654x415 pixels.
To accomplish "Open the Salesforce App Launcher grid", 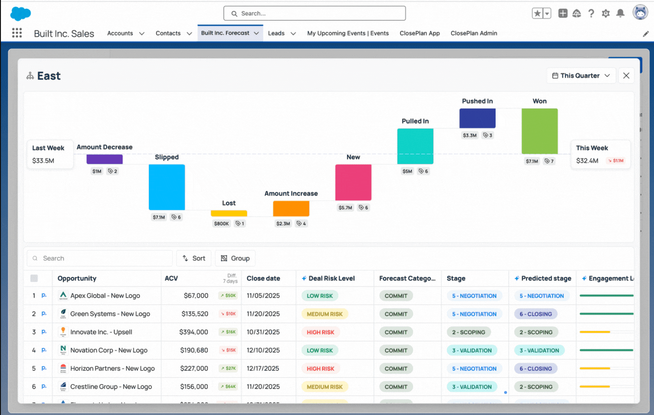I will (x=17, y=32).
